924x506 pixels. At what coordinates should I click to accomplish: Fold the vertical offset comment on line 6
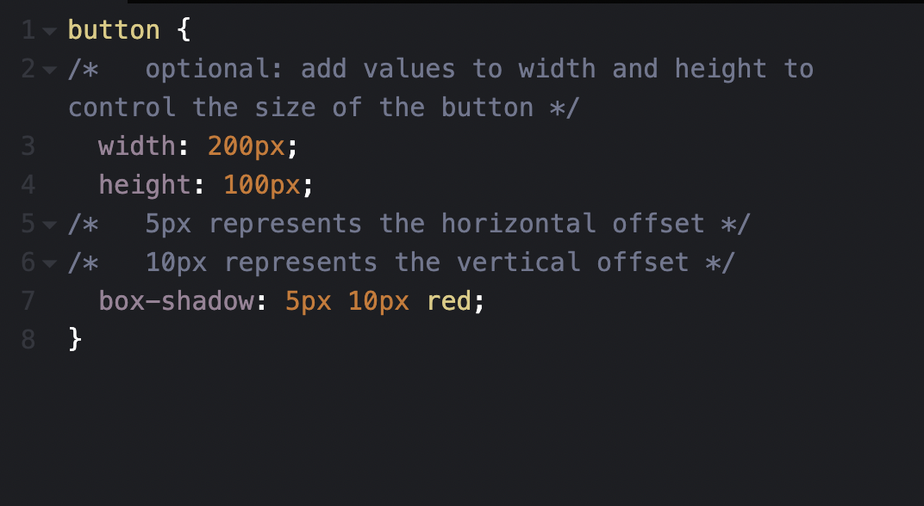pos(50,263)
